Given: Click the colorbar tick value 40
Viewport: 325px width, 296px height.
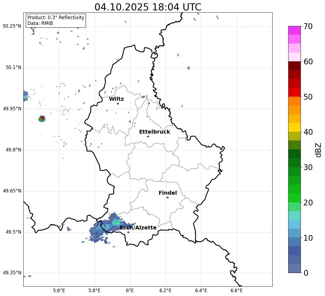Looking at the screenshot, I should click(x=308, y=132).
